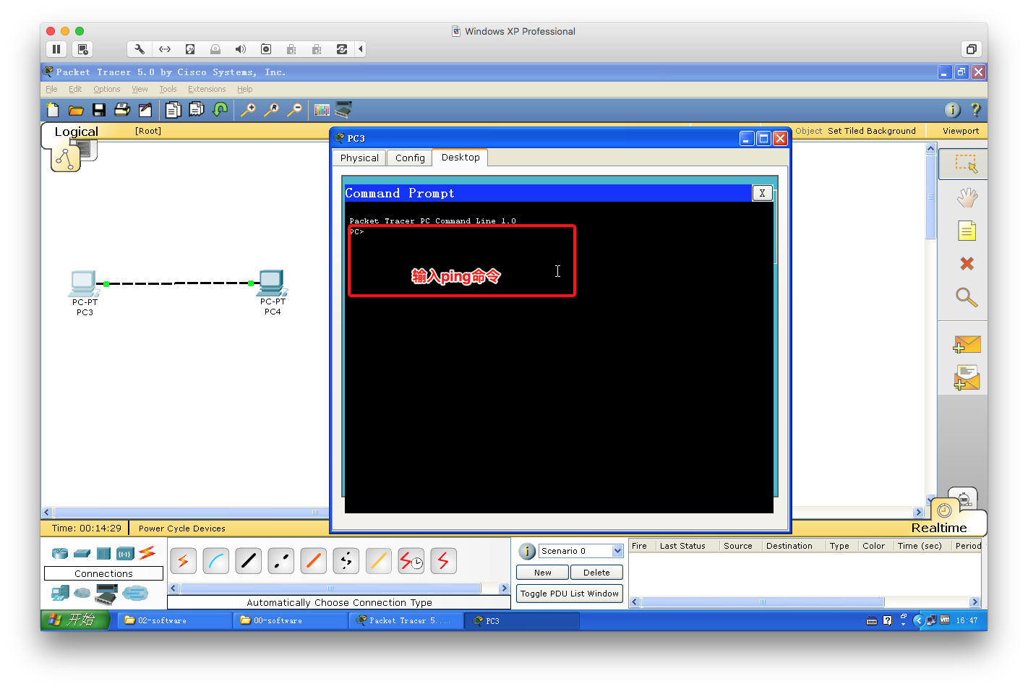
Task: Switch to the Config tab in PC3
Action: [x=410, y=158]
